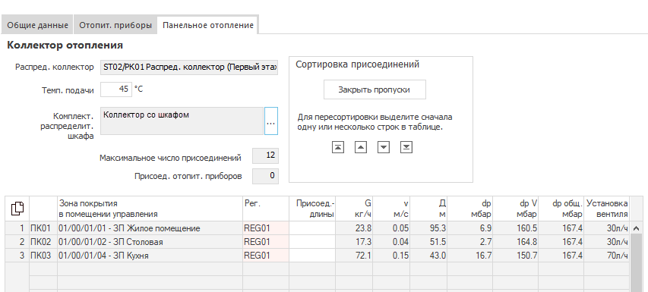Click length value 95.3
The image size is (648, 292).
(428, 228)
